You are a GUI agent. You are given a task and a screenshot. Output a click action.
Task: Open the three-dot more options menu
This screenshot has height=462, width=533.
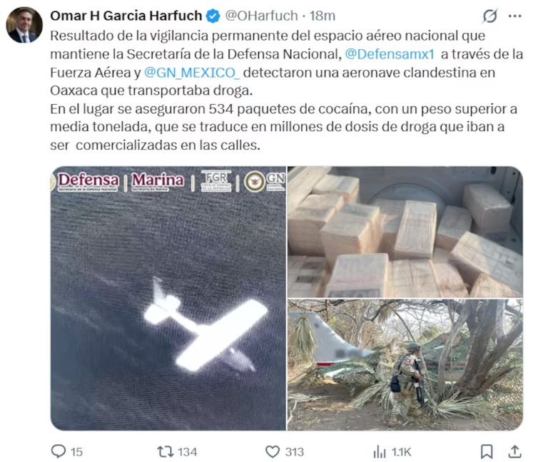[515, 16]
